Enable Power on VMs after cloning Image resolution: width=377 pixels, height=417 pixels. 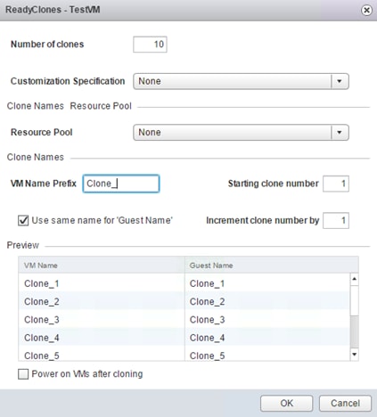pyautogui.click(x=23, y=374)
